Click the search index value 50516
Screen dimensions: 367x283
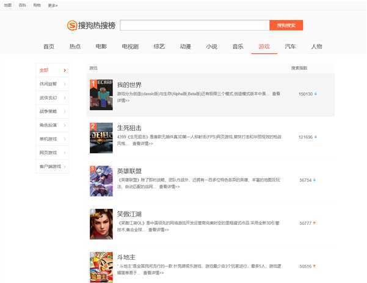click(305, 266)
